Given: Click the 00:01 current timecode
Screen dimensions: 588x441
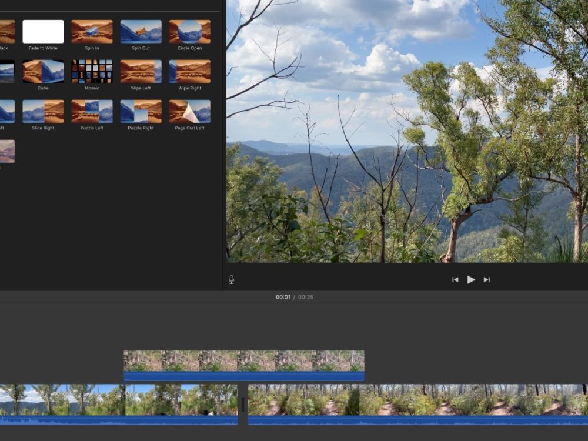Looking at the screenshot, I should [x=283, y=297].
